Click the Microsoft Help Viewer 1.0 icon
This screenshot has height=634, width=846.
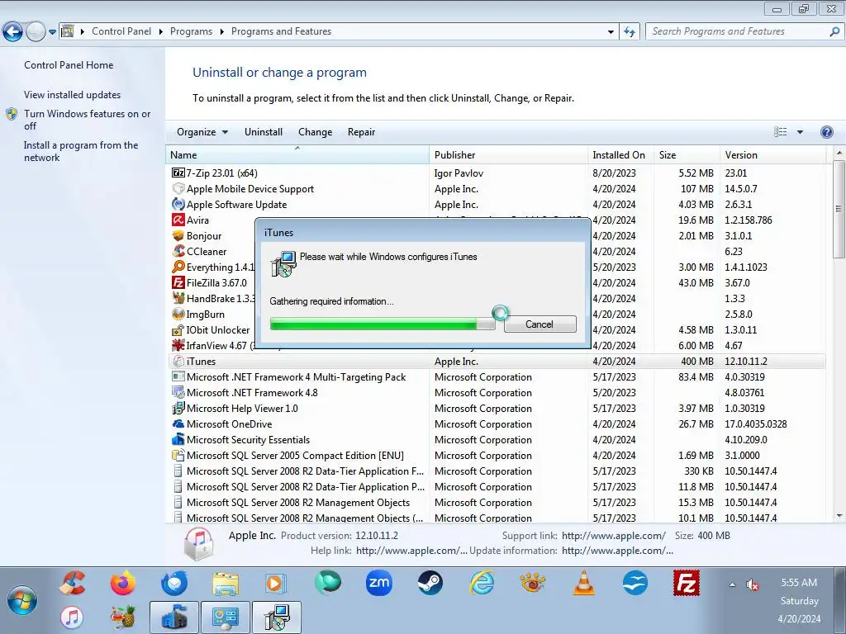[178, 408]
